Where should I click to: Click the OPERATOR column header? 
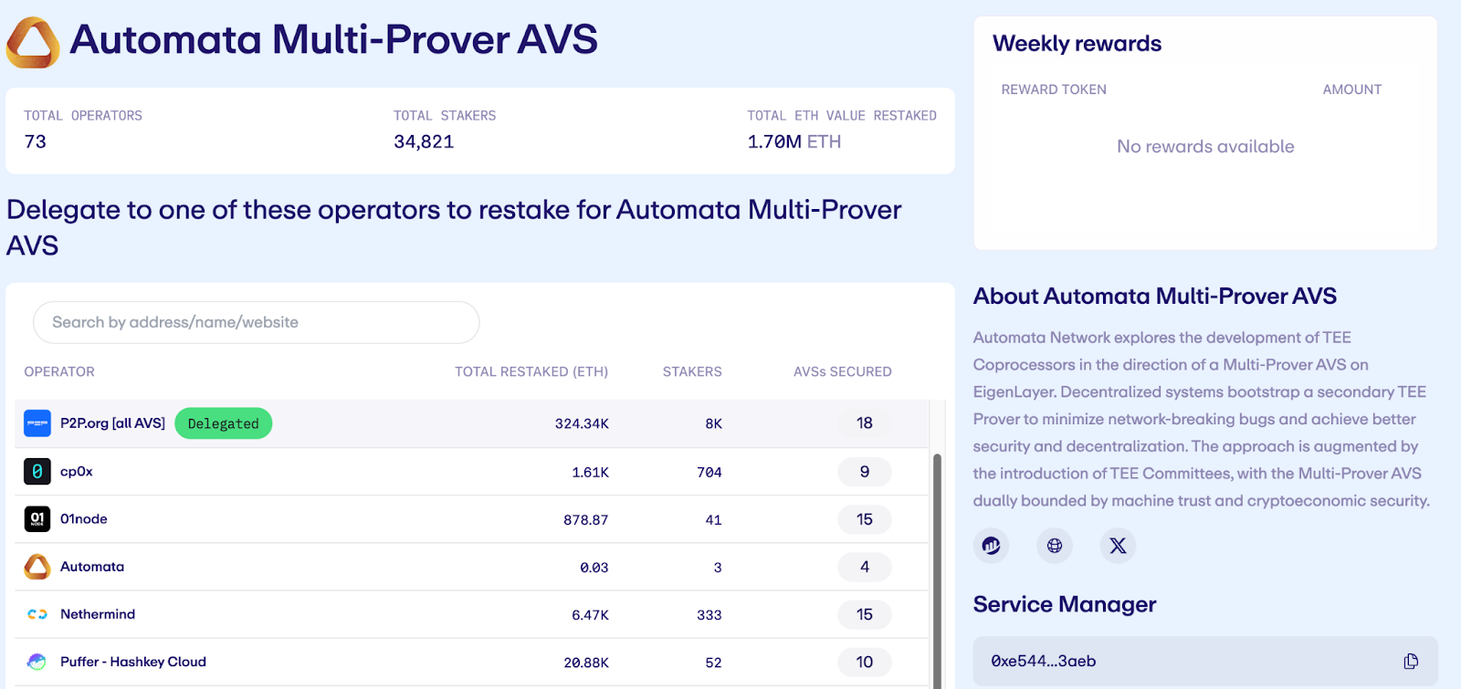(59, 371)
